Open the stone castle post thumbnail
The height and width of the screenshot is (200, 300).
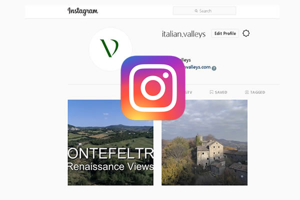[x=204, y=142]
